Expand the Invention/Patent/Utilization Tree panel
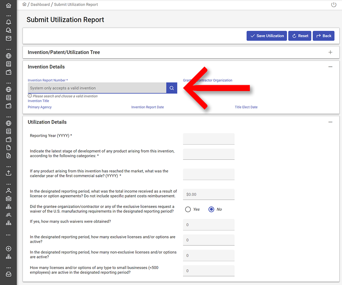This screenshot has height=285, width=342. pyautogui.click(x=330, y=52)
